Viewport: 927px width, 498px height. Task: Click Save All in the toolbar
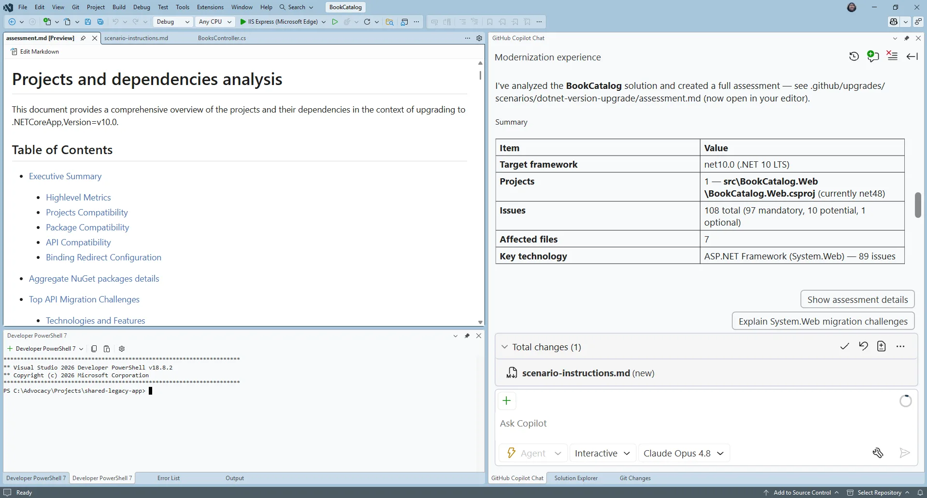pos(100,22)
